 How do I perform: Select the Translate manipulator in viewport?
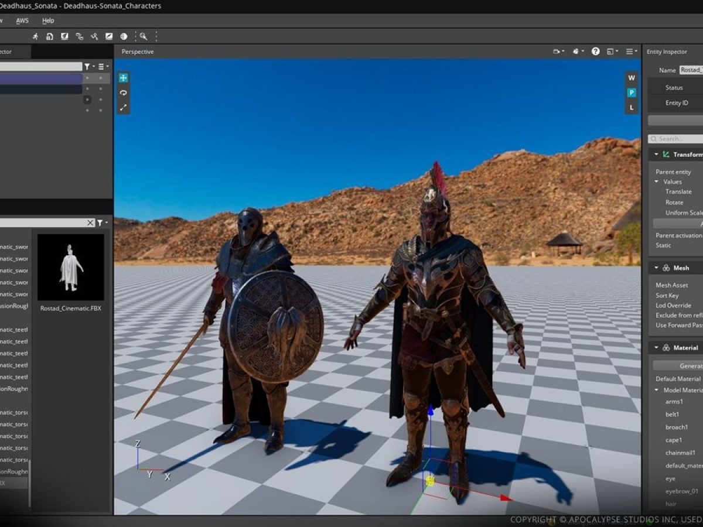[123, 77]
